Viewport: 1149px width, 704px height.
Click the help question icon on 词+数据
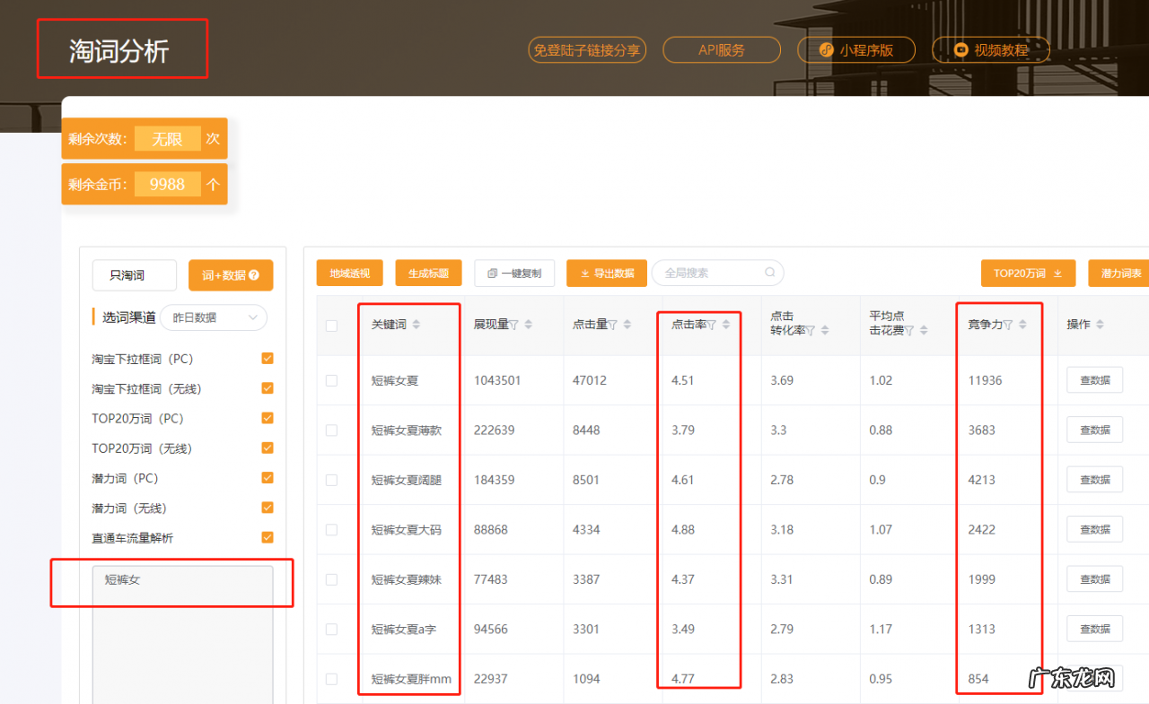tap(254, 275)
